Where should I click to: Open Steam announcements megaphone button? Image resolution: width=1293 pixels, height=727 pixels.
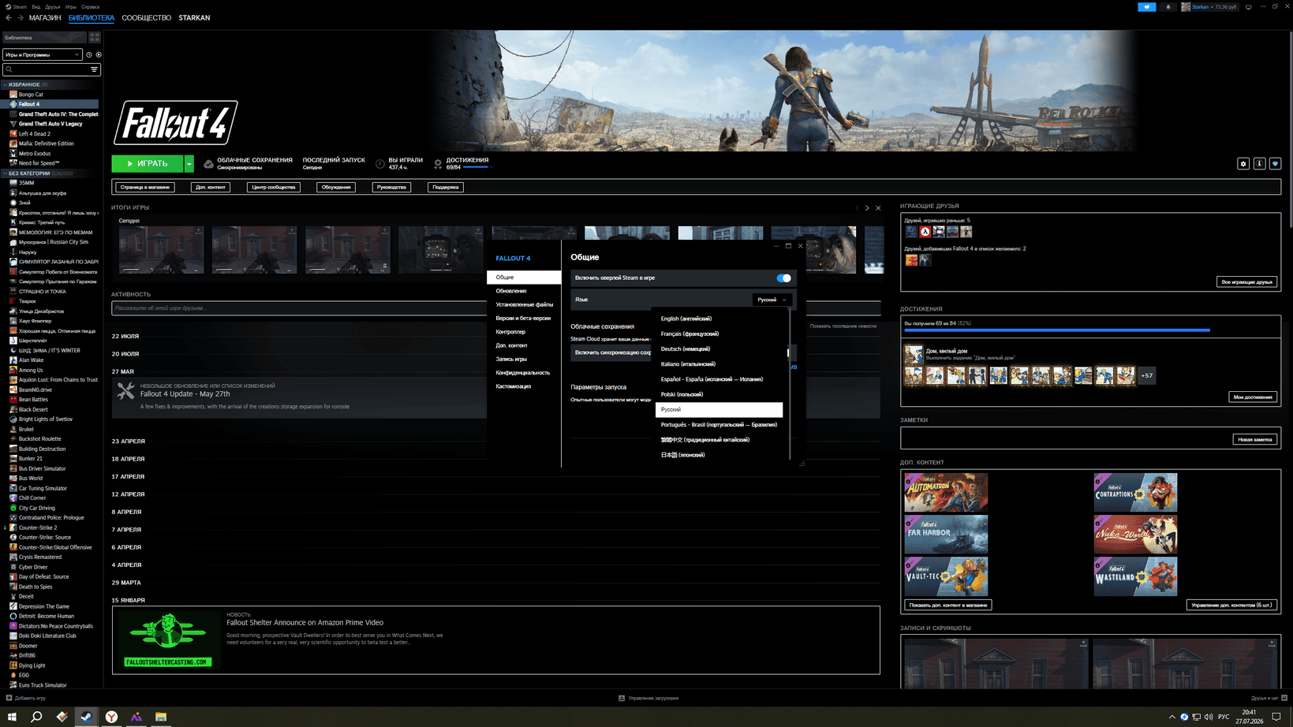coord(1146,7)
